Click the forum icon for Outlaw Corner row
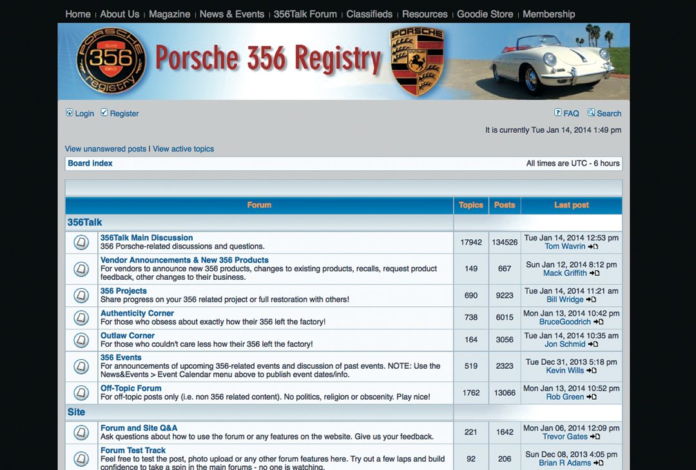 pos(81,340)
